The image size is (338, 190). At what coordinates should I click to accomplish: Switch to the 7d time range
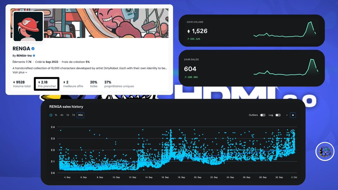click(74, 115)
